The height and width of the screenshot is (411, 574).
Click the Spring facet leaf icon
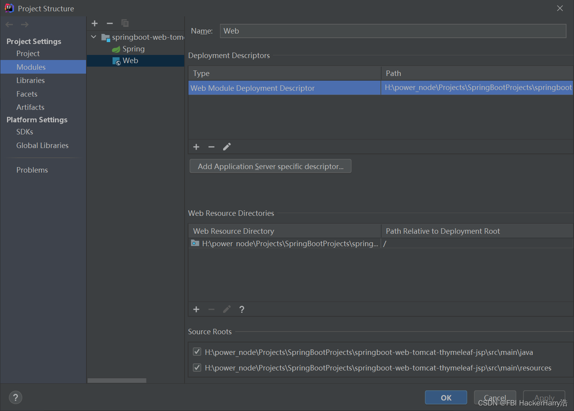click(116, 49)
